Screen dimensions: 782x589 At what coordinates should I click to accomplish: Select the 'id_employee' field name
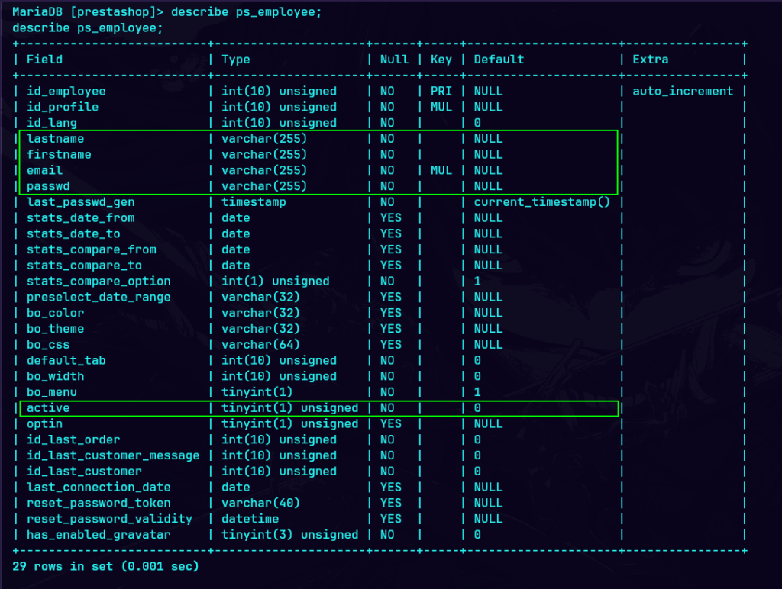click(x=66, y=92)
